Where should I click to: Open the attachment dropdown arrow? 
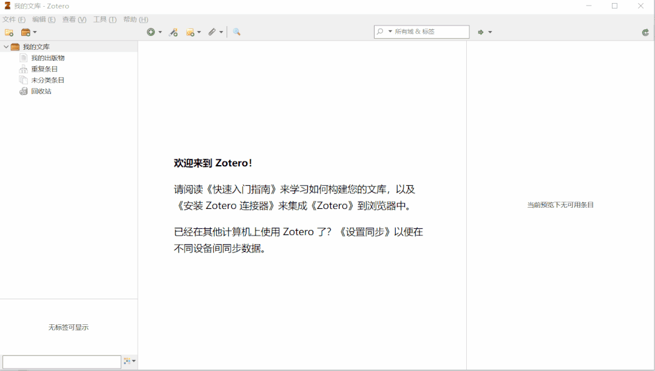[220, 32]
